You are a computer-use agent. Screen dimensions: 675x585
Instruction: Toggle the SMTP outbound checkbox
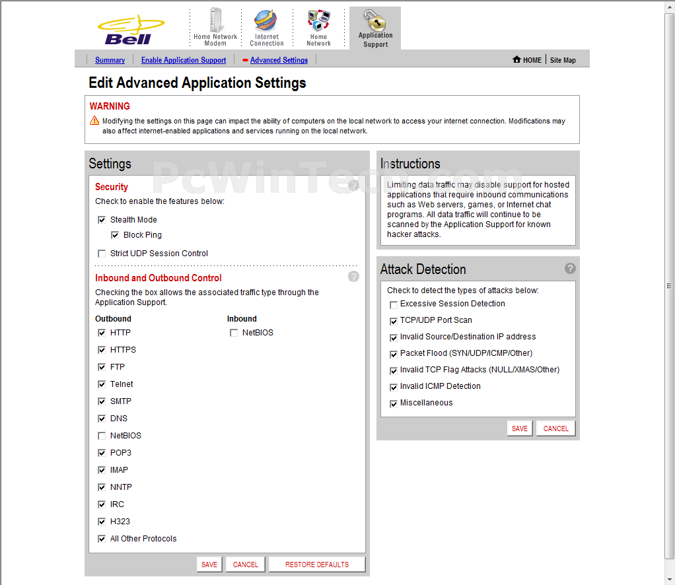pyautogui.click(x=102, y=401)
